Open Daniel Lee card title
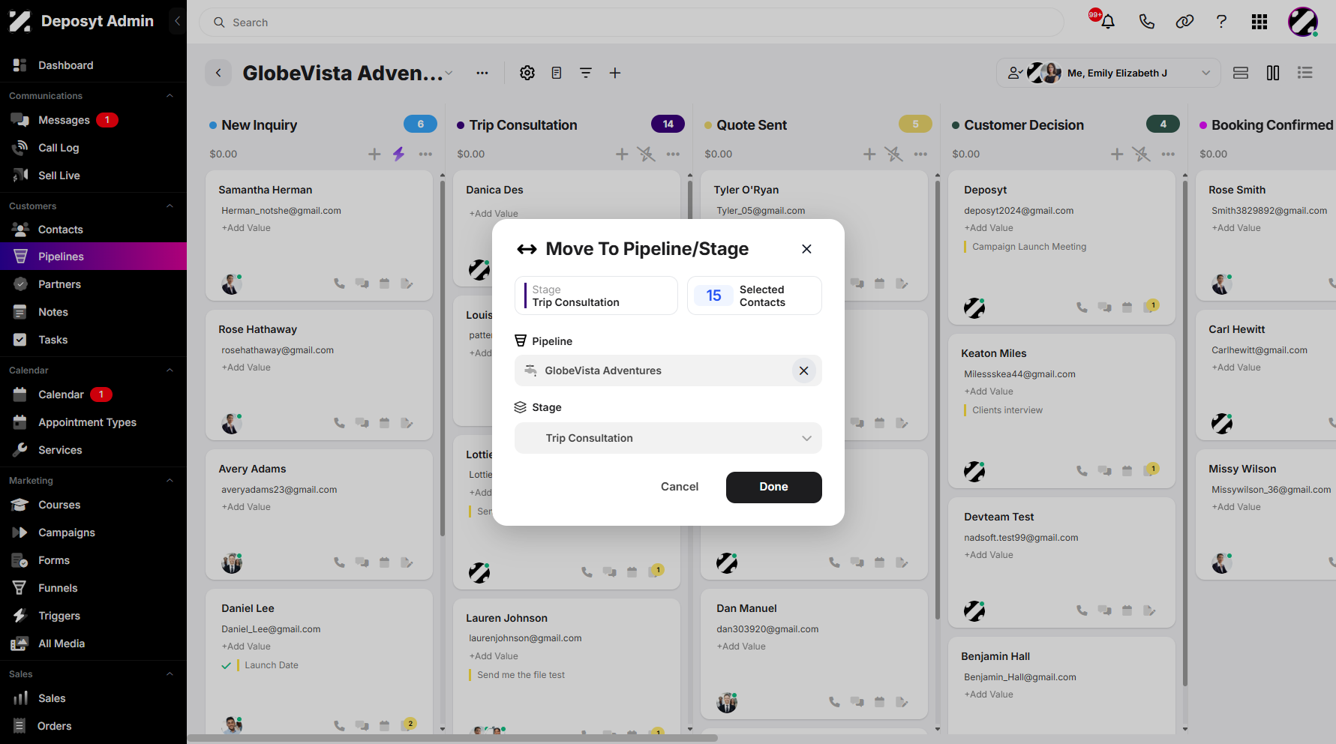This screenshot has height=744, width=1336. click(x=248, y=608)
